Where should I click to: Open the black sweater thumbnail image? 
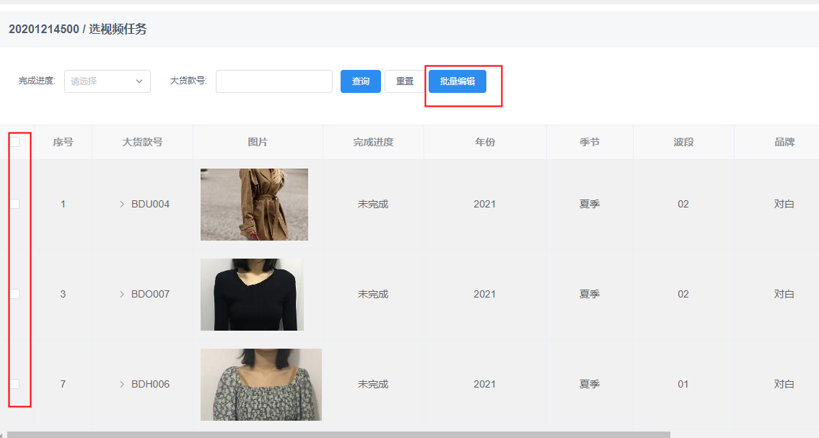coord(252,295)
